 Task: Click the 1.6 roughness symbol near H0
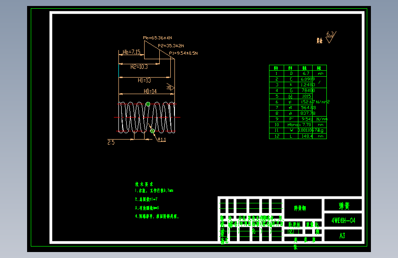(170, 87)
